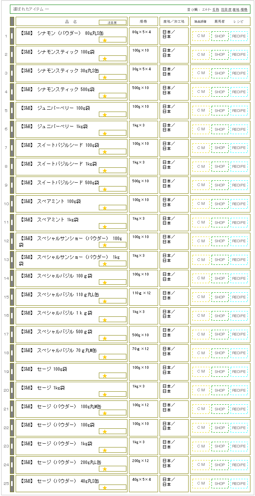Click the star for スイートバジルシード 100g袋
Viewport: 255px width, 496px height.
[105, 152]
